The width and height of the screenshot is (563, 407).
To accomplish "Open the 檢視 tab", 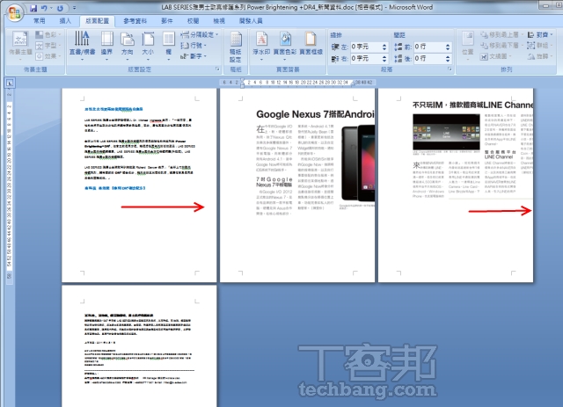I will pos(217,19).
